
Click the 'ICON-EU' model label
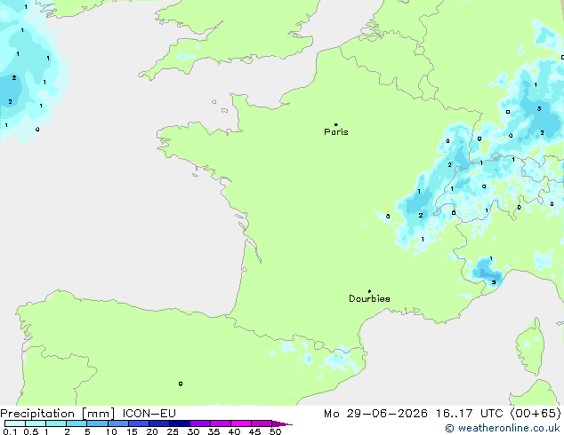tap(149, 414)
